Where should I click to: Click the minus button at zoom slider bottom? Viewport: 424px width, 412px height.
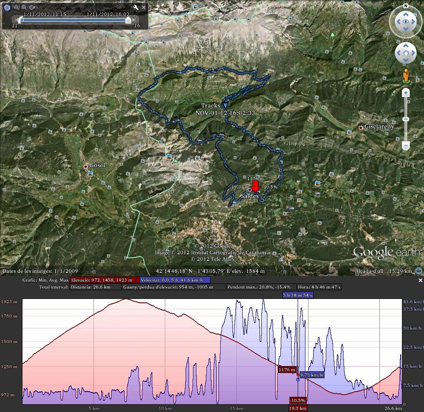(x=406, y=146)
